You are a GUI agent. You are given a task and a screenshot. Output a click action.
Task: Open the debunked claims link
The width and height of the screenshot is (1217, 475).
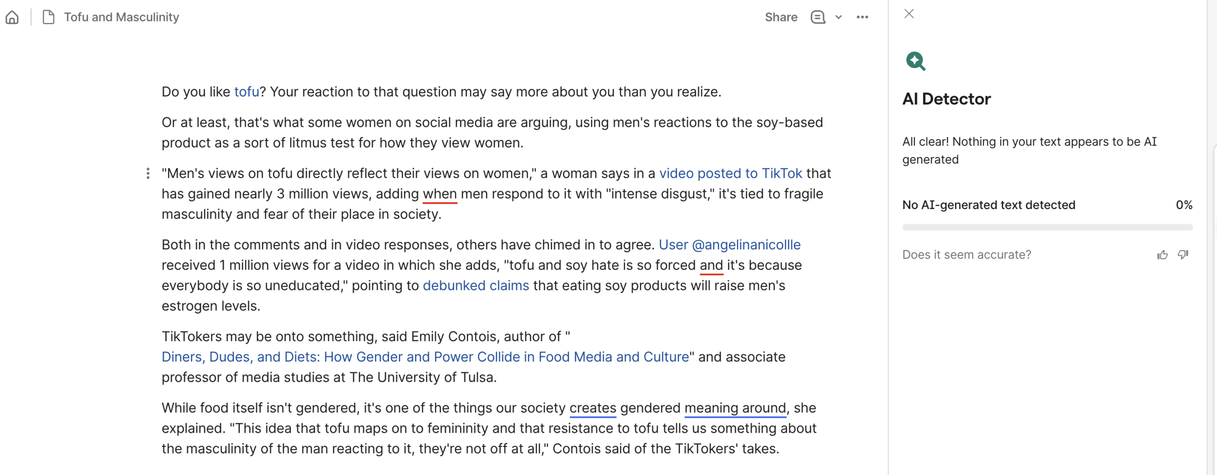(476, 285)
